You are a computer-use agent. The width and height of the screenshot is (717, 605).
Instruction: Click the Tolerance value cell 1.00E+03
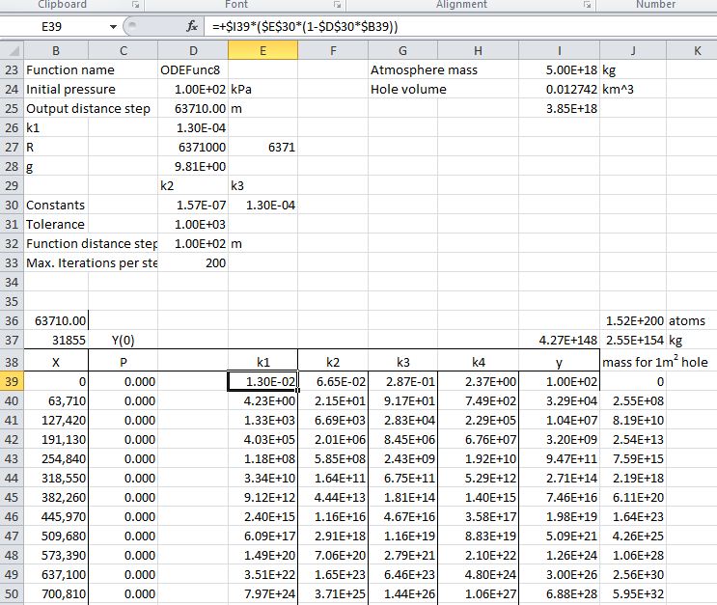[x=192, y=224]
